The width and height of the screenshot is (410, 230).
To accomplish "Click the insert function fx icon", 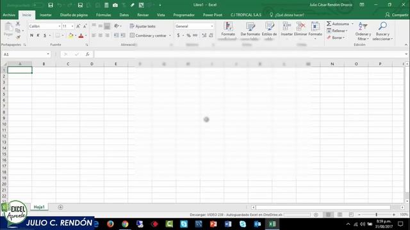I will click(88, 54).
